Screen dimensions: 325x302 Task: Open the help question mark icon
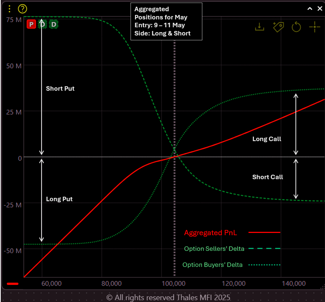coord(22,9)
